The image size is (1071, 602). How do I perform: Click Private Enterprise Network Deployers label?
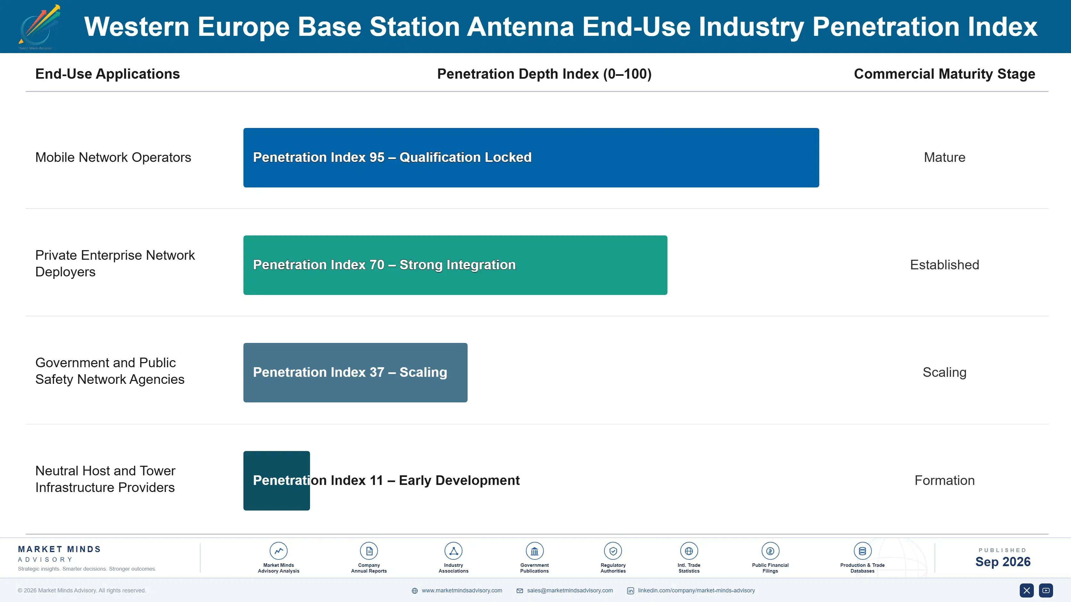[115, 263]
